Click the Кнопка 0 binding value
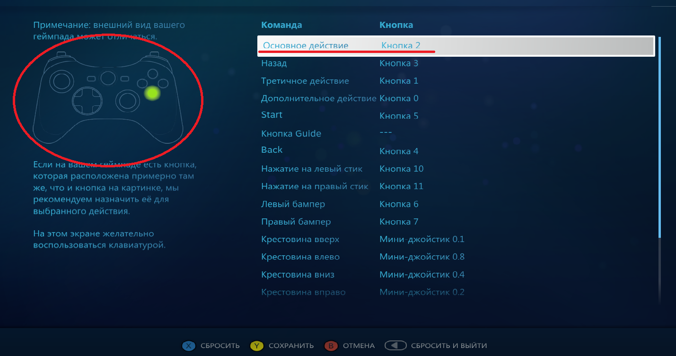 coord(399,98)
